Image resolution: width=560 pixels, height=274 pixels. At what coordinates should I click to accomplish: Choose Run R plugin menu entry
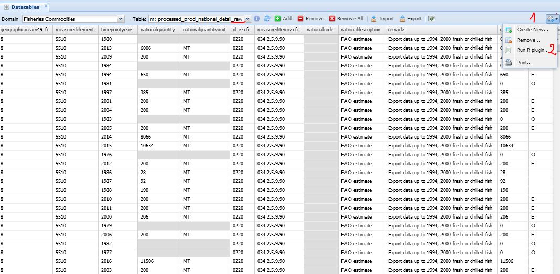click(x=532, y=50)
